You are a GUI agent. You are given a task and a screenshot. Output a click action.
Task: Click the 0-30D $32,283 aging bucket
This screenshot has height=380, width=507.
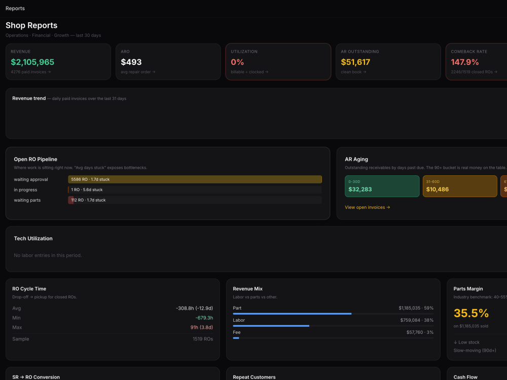pyautogui.click(x=382, y=186)
